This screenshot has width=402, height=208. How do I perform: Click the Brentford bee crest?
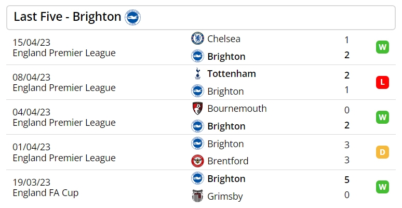197,161
